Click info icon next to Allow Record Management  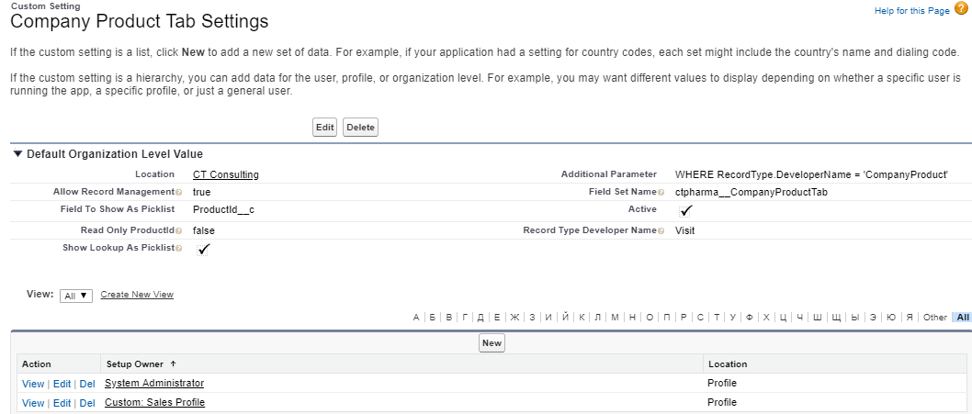tap(178, 192)
